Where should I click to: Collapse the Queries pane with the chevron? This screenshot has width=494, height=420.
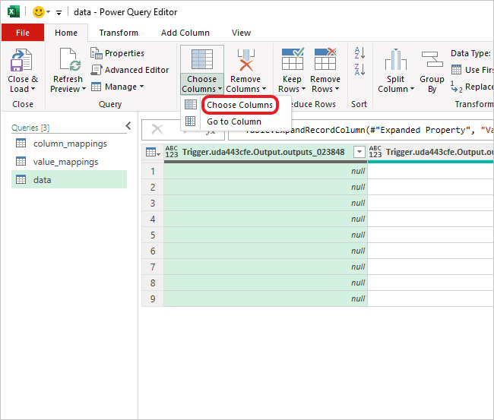pos(128,126)
